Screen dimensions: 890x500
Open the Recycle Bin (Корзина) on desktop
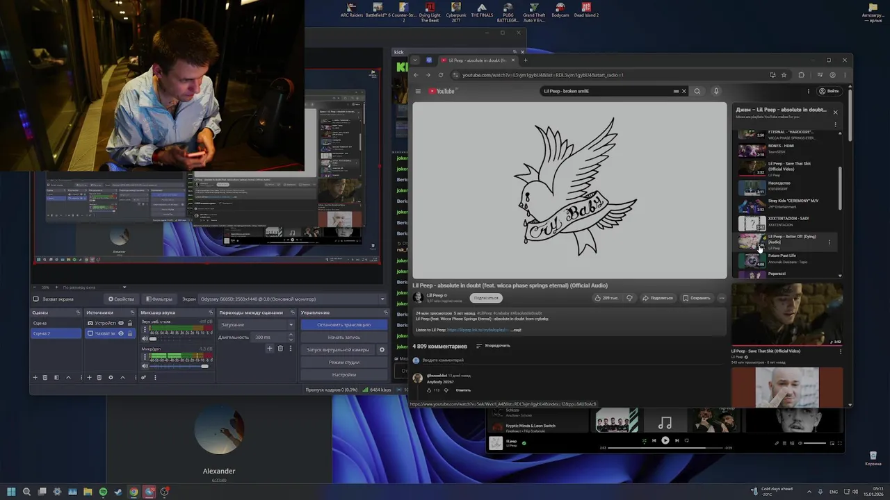873,458
